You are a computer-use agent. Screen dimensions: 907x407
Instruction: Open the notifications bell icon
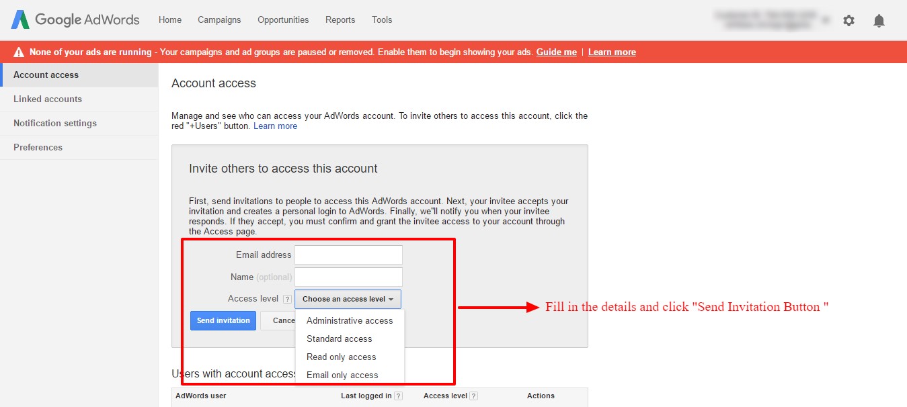(879, 20)
